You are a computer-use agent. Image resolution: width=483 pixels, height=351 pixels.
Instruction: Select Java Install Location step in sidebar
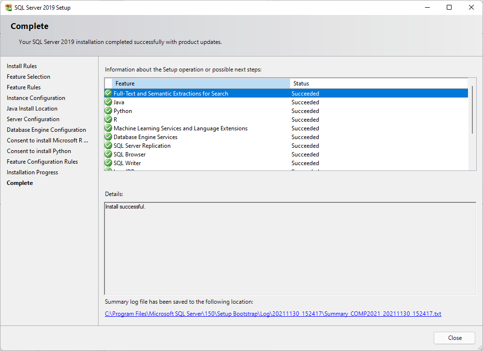32,108
